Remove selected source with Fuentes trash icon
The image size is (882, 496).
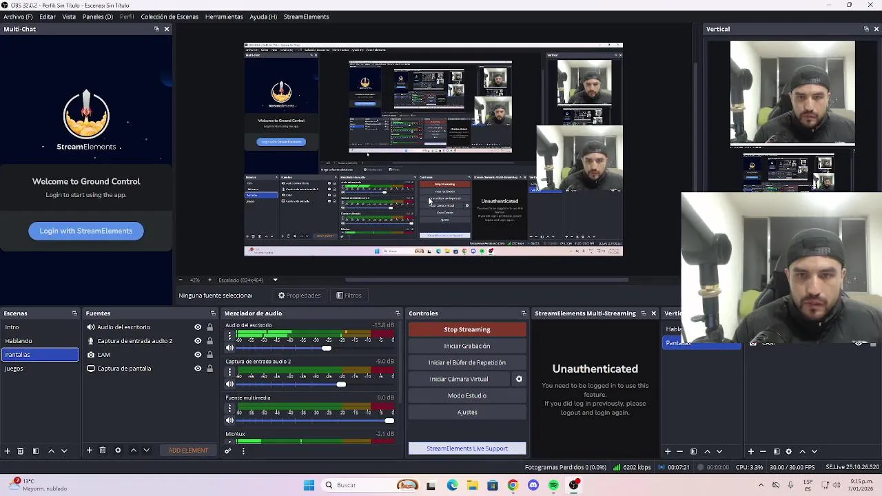pos(103,451)
